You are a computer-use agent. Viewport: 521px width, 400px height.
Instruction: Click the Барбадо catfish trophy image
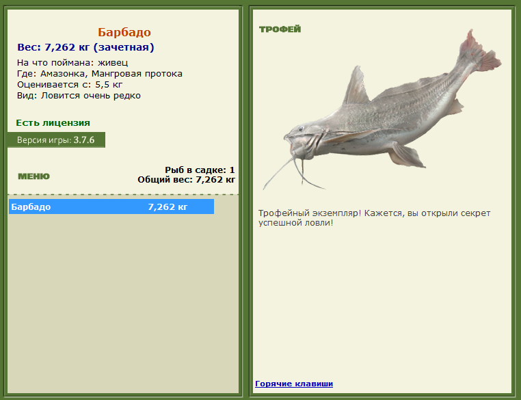pyautogui.click(x=382, y=109)
